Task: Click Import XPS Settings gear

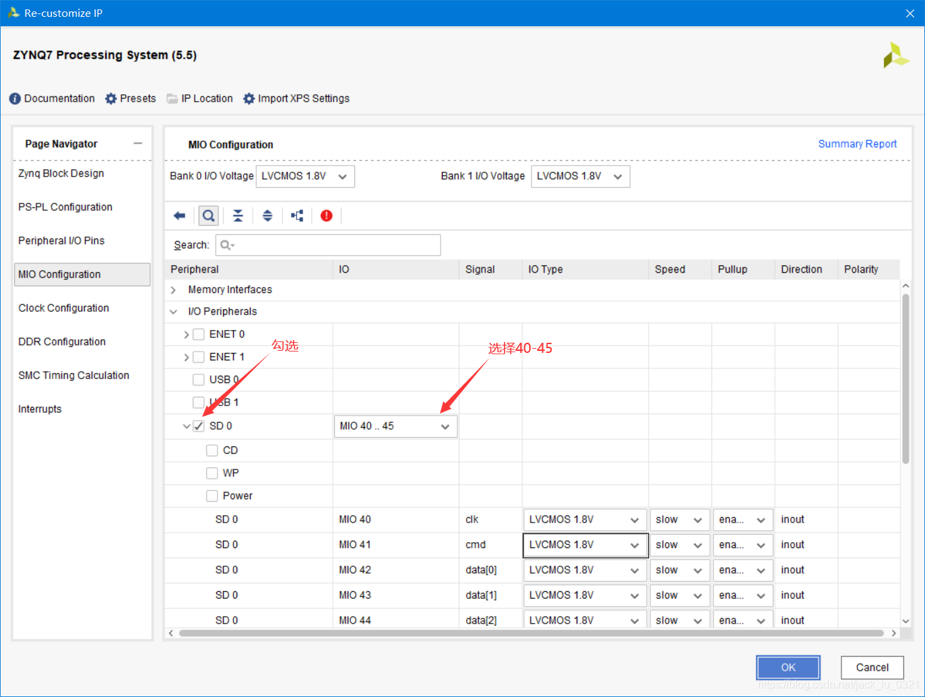Action: tap(249, 98)
